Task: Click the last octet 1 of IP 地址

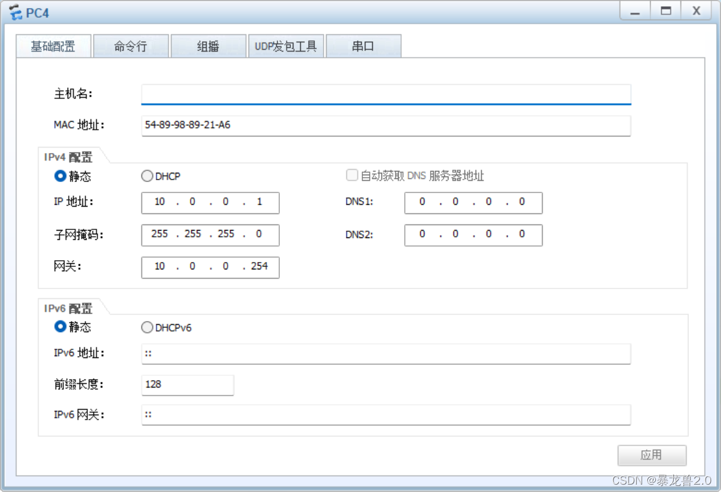Action: coord(260,202)
